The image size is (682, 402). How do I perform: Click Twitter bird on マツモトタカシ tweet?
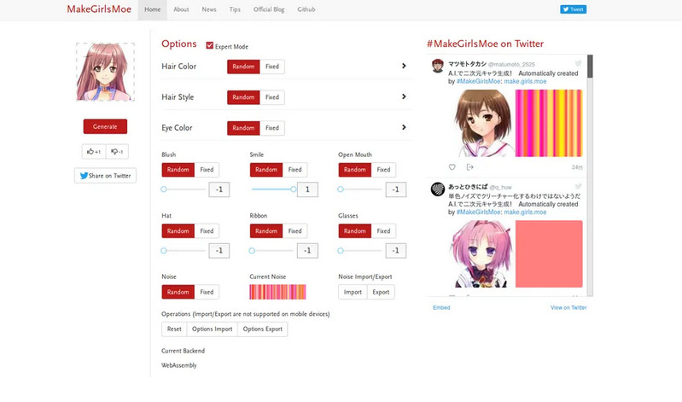[578, 63]
